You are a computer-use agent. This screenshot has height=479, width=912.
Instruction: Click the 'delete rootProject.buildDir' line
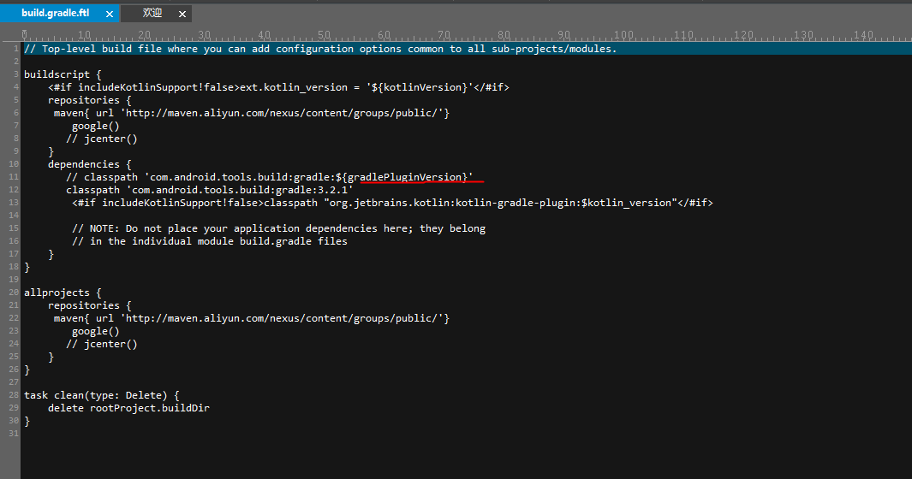pyautogui.click(x=128, y=408)
